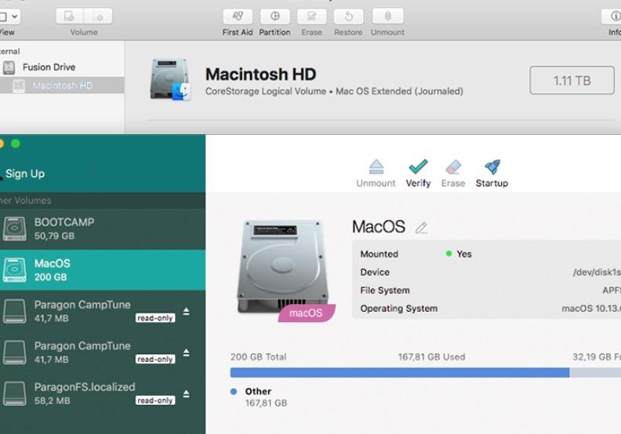Click the Restore toolbar icon
This screenshot has width=621, height=434.
click(x=348, y=16)
